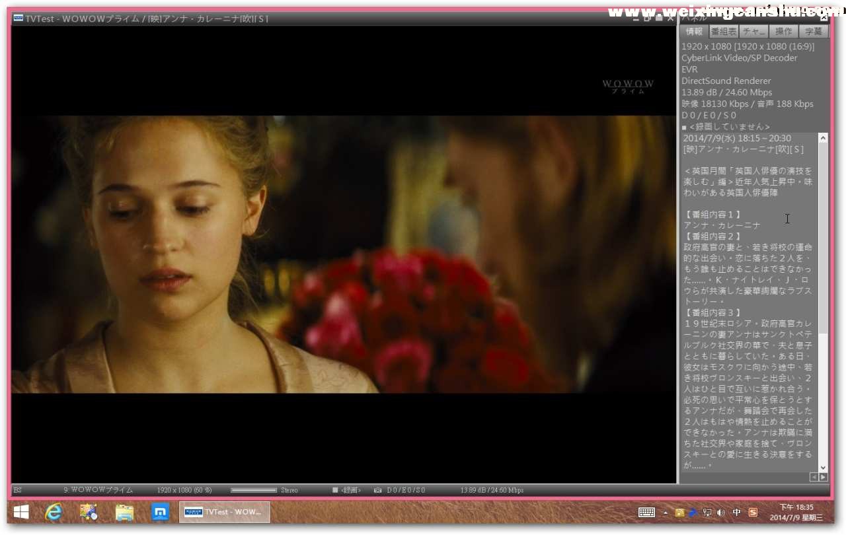Click the TVTest title bar icon
This screenshot has height=535, width=846.
(x=19, y=18)
